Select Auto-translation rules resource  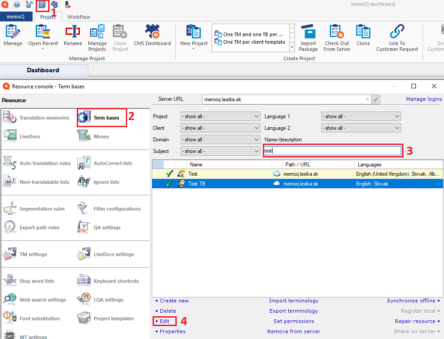[x=37, y=163]
